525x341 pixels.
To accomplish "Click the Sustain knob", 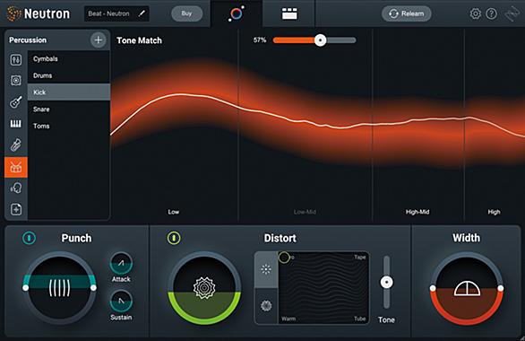I will (121, 302).
